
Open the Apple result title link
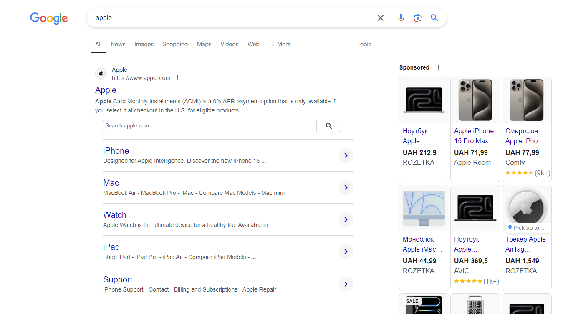[x=106, y=90]
